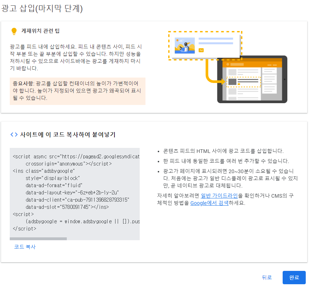The width and height of the screenshot is (309, 290).
Task: Open the '일반 가이드라인' link
Action: click(x=219, y=196)
